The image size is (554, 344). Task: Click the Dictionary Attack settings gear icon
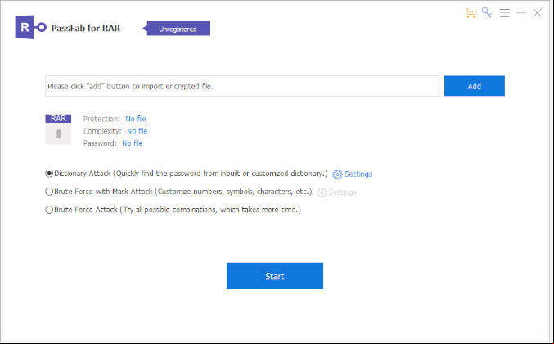337,174
